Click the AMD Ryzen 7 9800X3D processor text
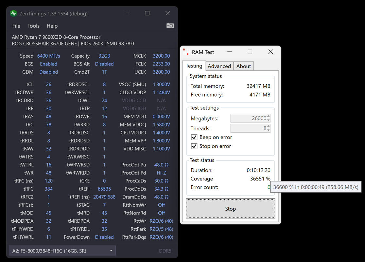Screen dimensions: 365x262 point(56,37)
